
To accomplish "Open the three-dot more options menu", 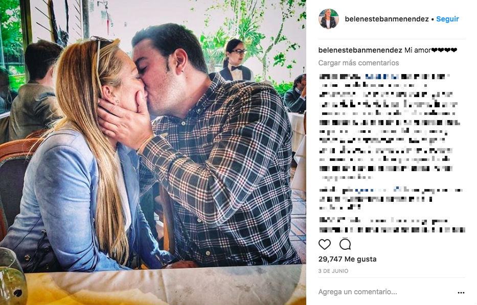I will click(x=461, y=293).
